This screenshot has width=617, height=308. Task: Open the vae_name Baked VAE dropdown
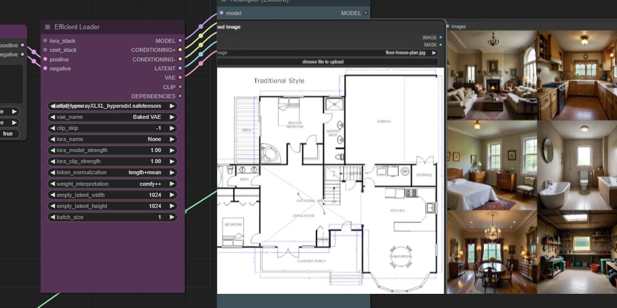point(112,117)
